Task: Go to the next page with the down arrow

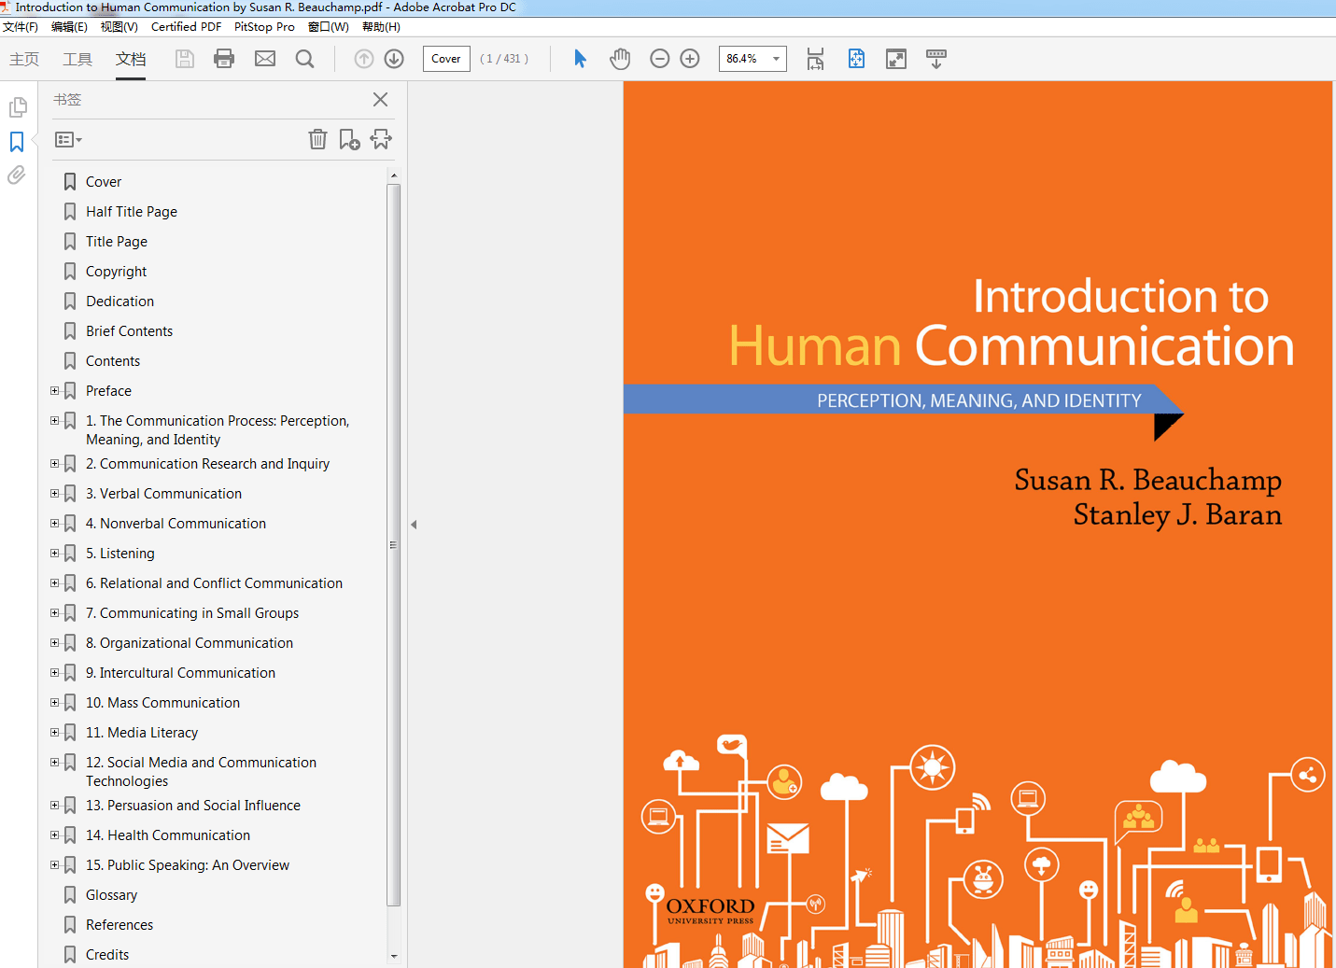Action: tap(393, 58)
